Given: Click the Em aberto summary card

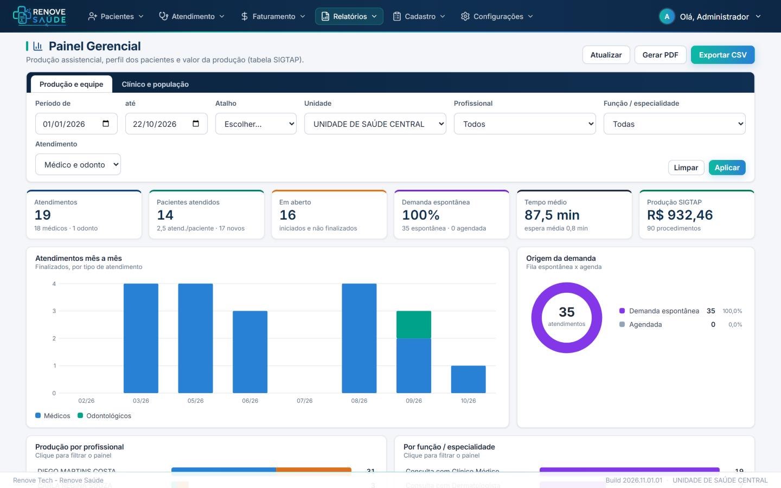Looking at the screenshot, I should (x=329, y=214).
